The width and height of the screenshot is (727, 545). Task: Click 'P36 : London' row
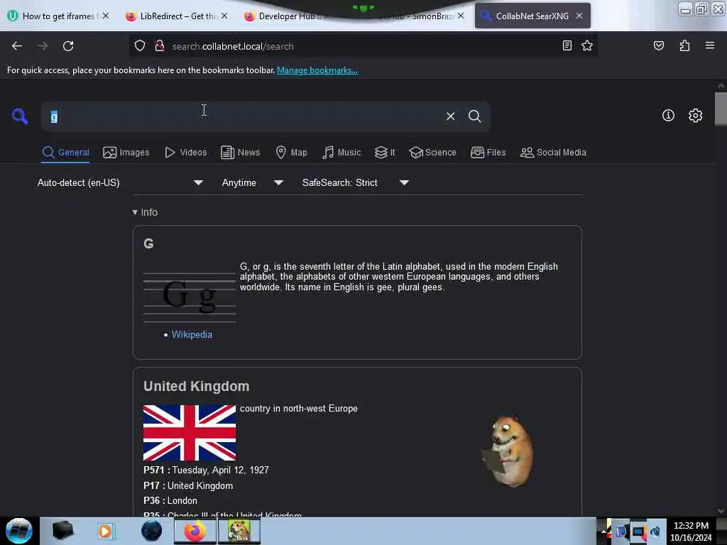pyautogui.click(x=170, y=500)
